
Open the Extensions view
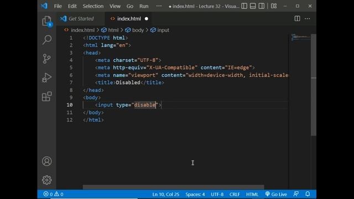pos(46,96)
